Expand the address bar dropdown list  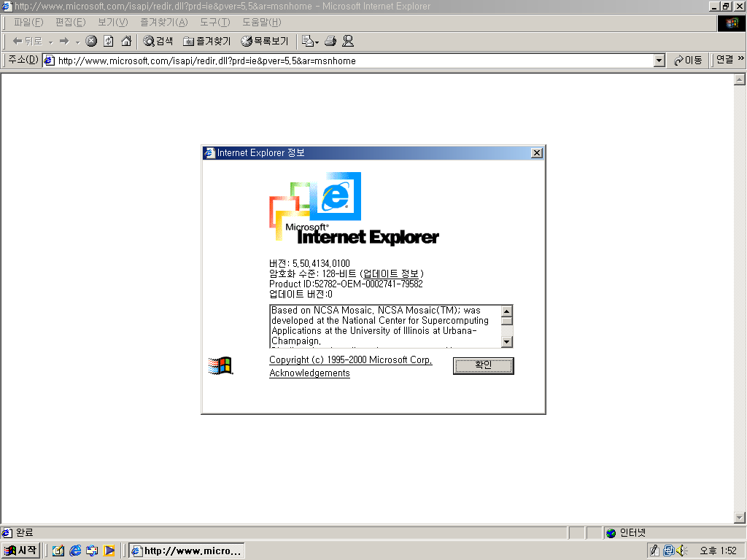tap(659, 61)
